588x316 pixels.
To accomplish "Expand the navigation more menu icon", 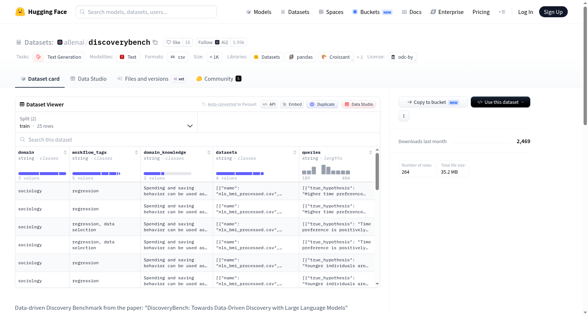I will coord(502,12).
